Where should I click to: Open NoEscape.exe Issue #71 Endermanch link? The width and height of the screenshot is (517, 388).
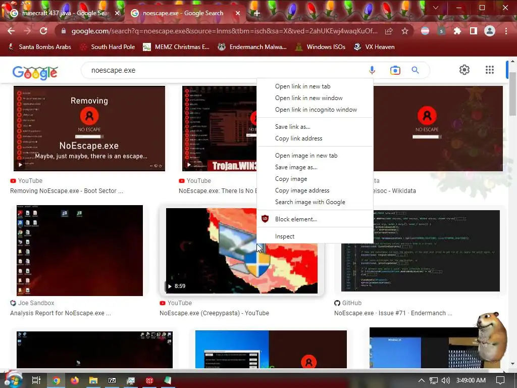pos(393,313)
